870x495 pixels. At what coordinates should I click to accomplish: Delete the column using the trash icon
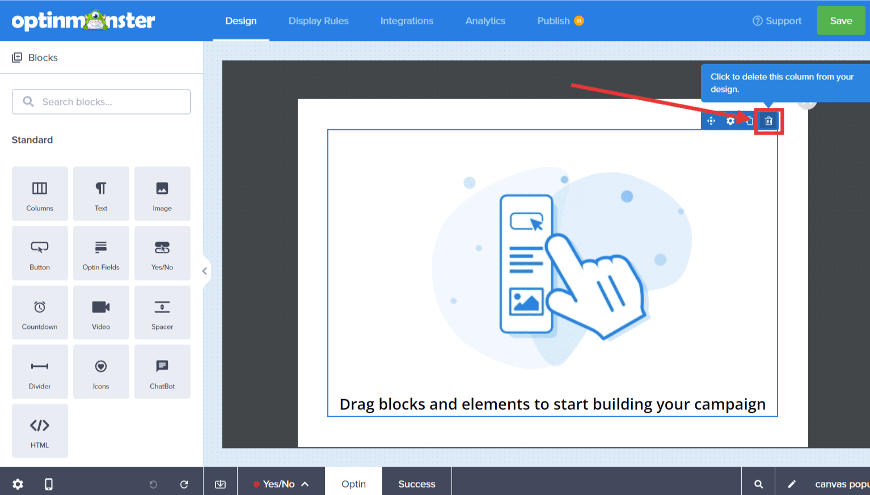point(768,121)
